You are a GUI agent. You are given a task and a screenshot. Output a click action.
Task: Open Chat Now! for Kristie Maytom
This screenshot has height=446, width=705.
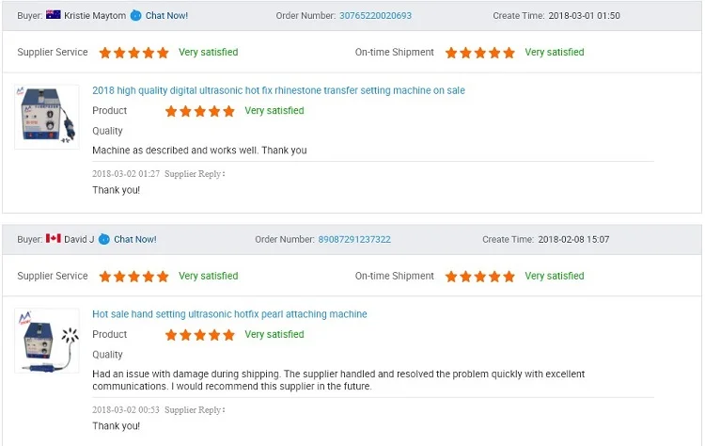[166, 15]
